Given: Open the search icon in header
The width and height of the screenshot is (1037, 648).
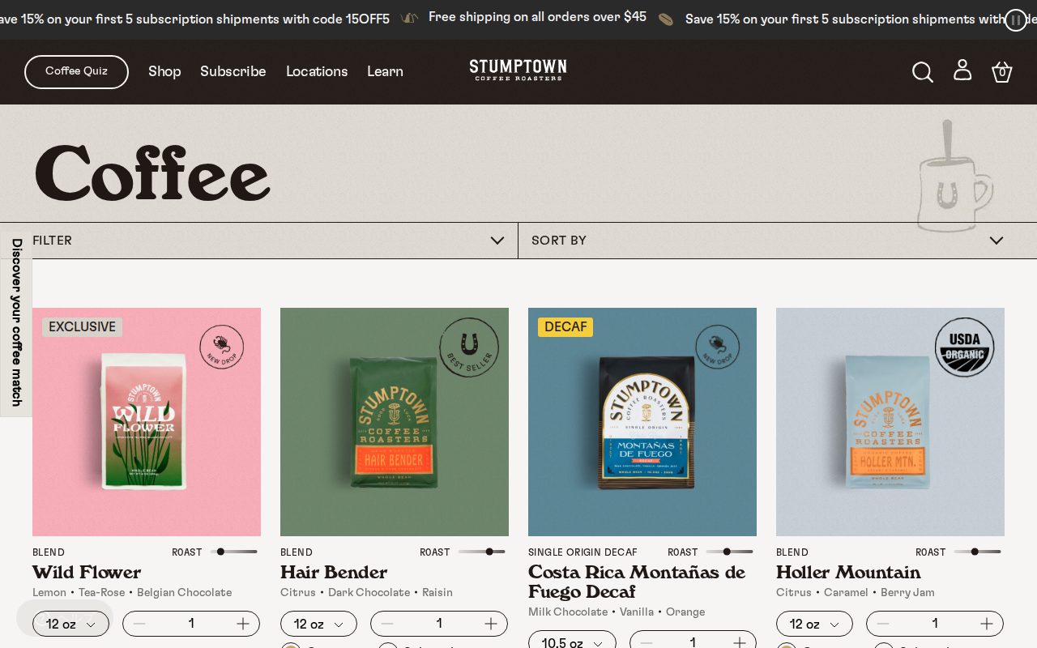Looking at the screenshot, I should [x=923, y=72].
